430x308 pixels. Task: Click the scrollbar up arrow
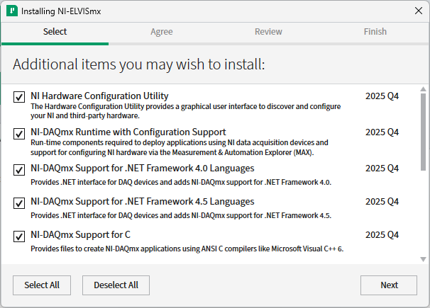(423, 89)
